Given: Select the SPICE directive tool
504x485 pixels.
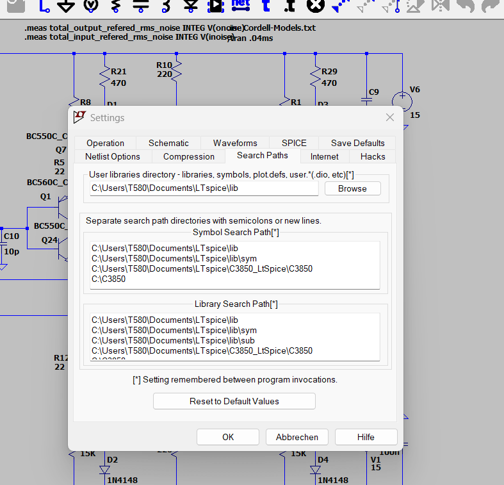Looking at the screenshot, I should pyautogui.click(x=290, y=6).
